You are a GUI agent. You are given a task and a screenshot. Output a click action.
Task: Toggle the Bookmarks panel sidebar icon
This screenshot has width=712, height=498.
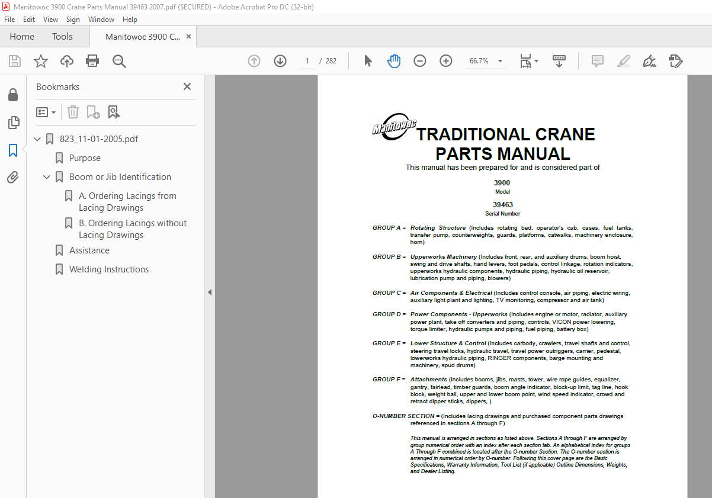point(13,150)
